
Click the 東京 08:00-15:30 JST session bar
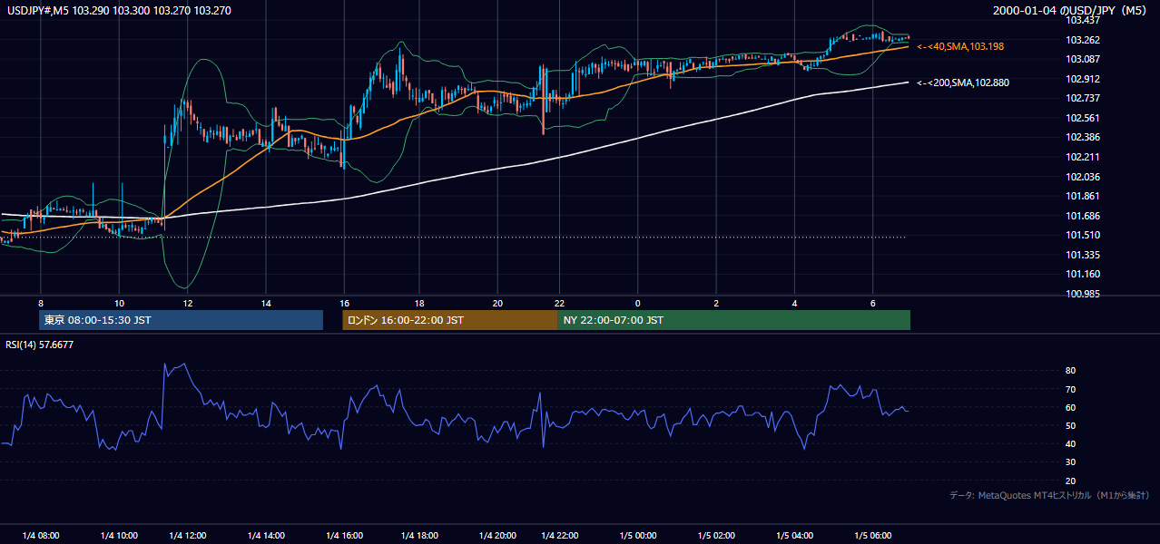pyautogui.click(x=181, y=320)
